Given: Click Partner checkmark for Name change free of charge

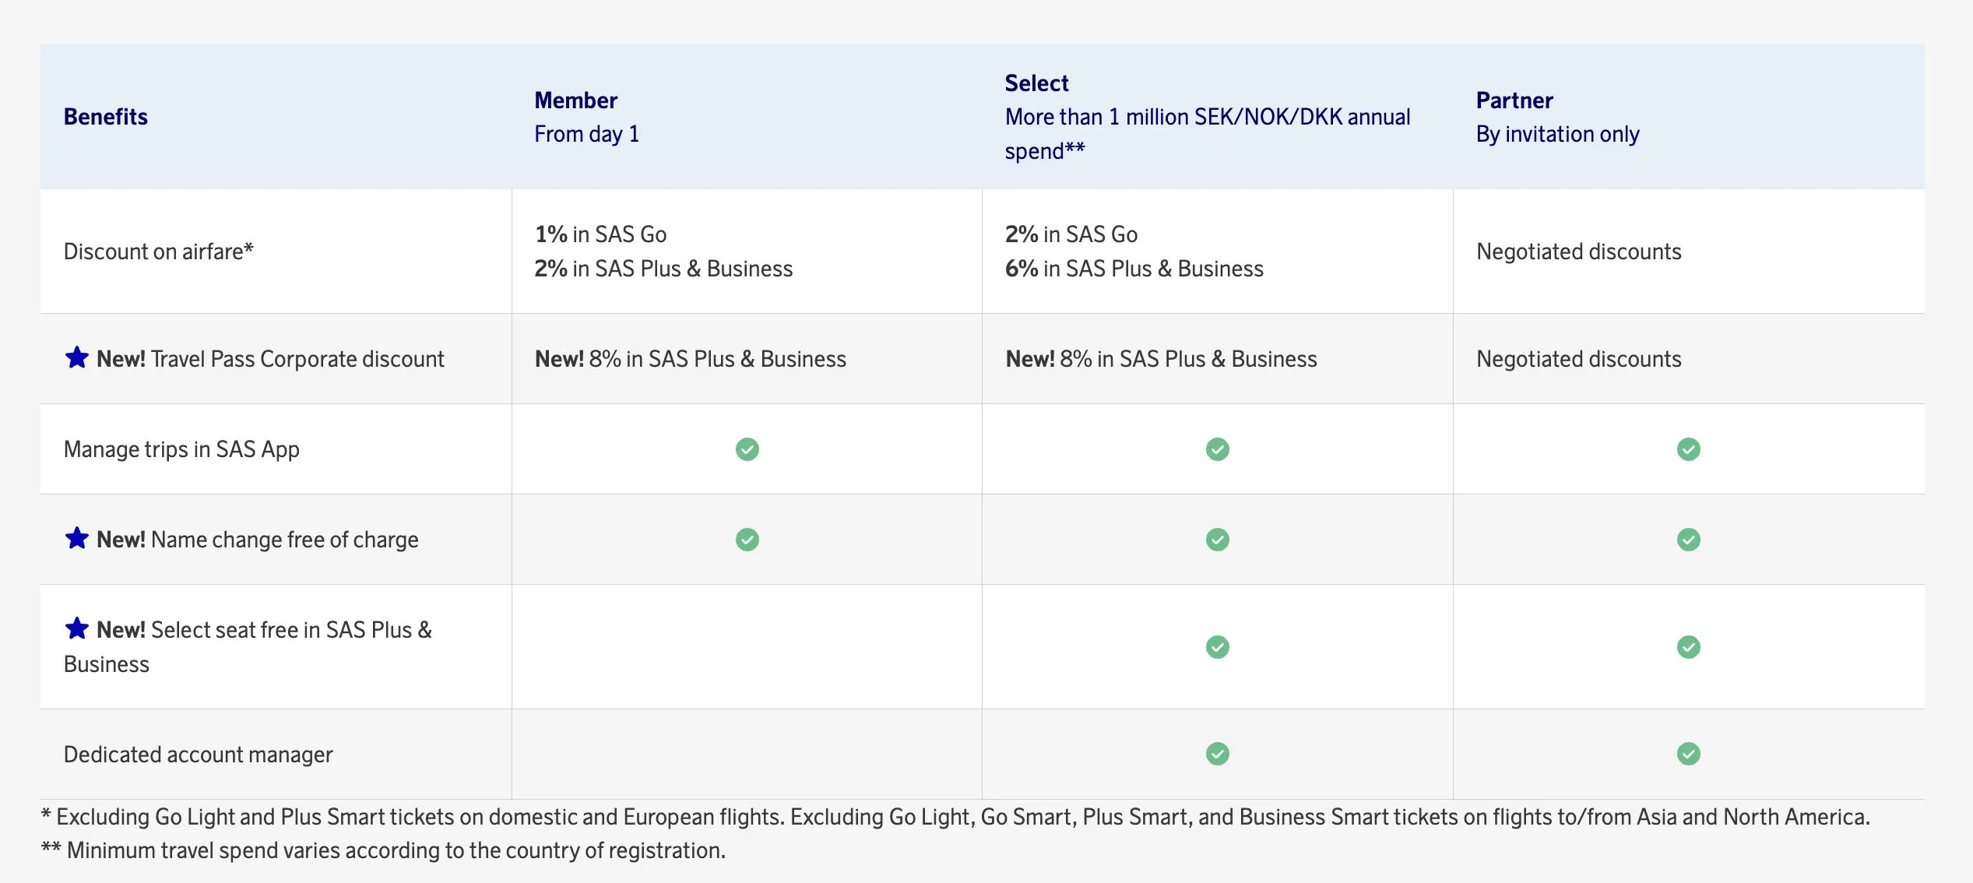Looking at the screenshot, I should pyautogui.click(x=1688, y=540).
